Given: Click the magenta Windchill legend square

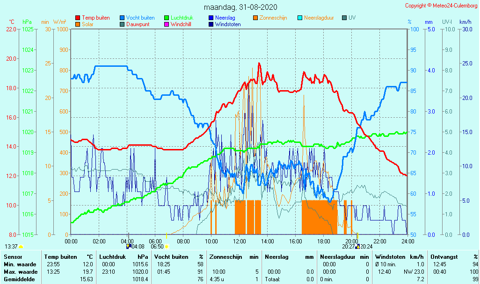Looking at the screenshot, I should point(167,24).
